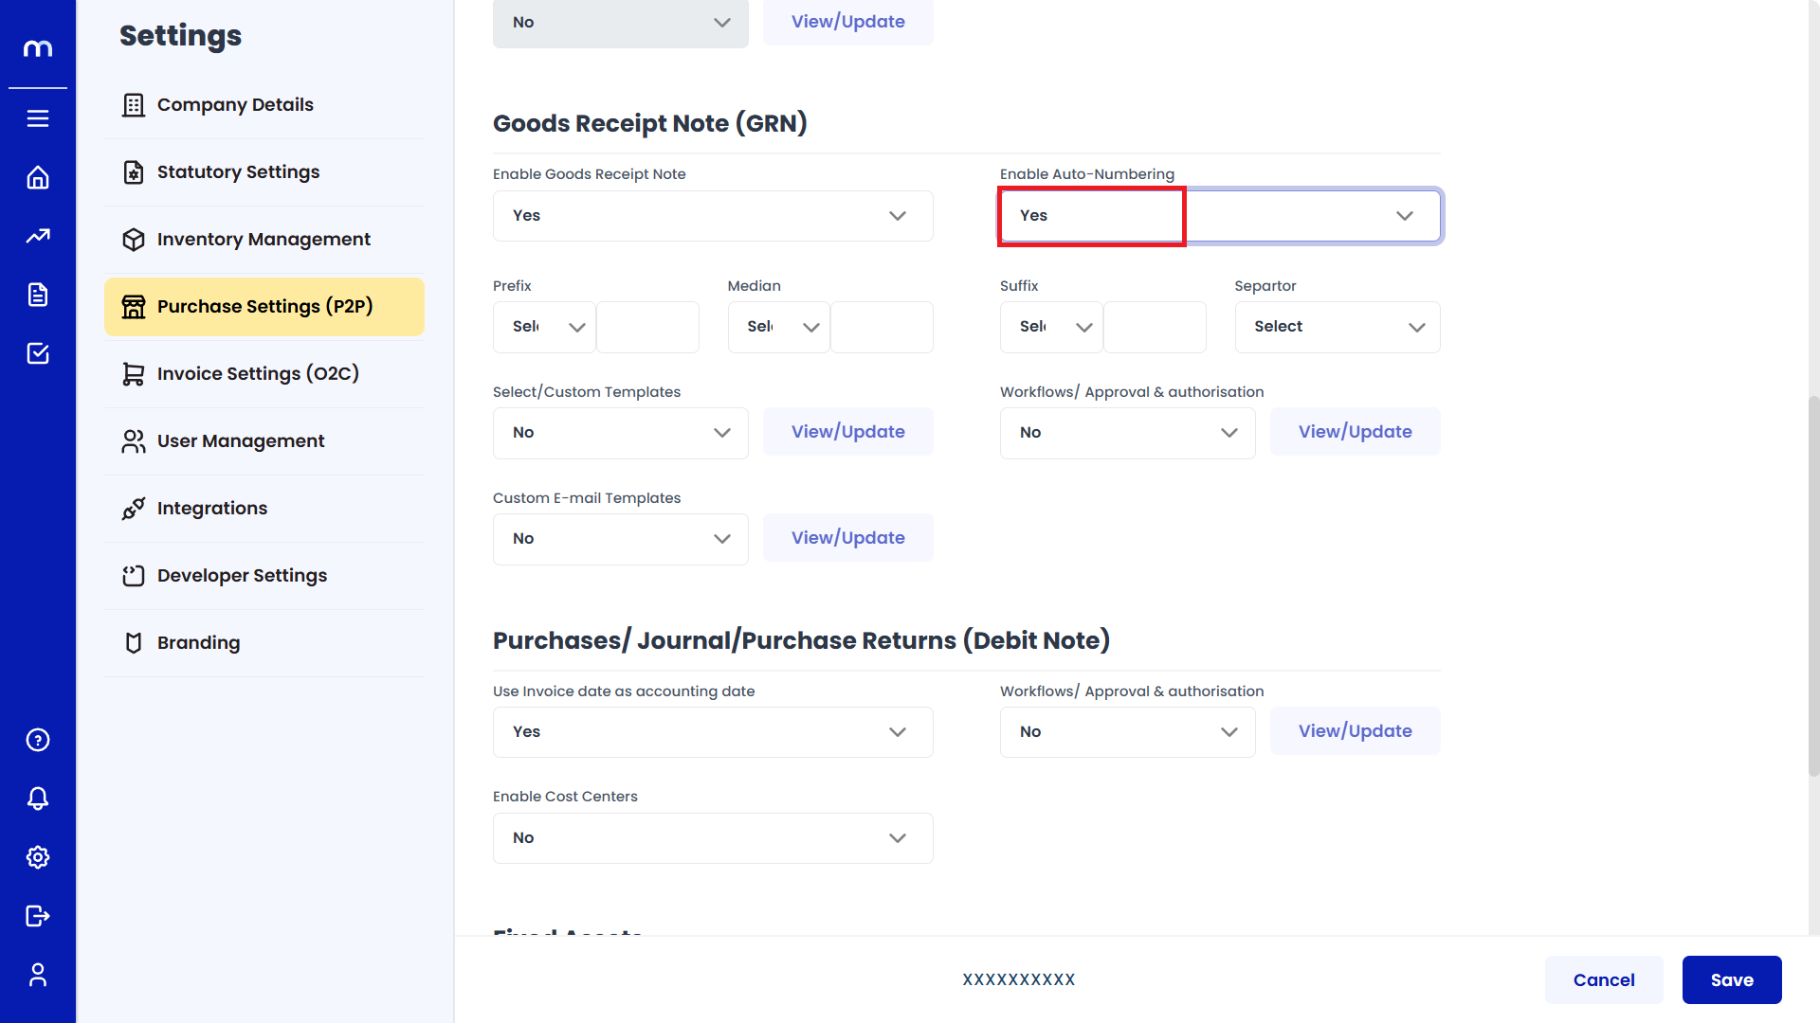Expand Enable Goods Receipt Note dropdown
This screenshot has width=1820, height=1023.
click(712, 216)
